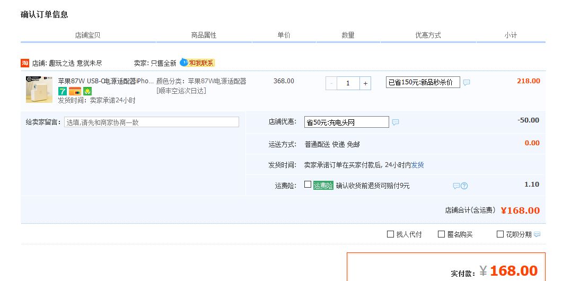Image resolution: width=562 pixels, height=281 pixels.
Task: Click the 运费险 question mark help icon
Action: [464, 186]
